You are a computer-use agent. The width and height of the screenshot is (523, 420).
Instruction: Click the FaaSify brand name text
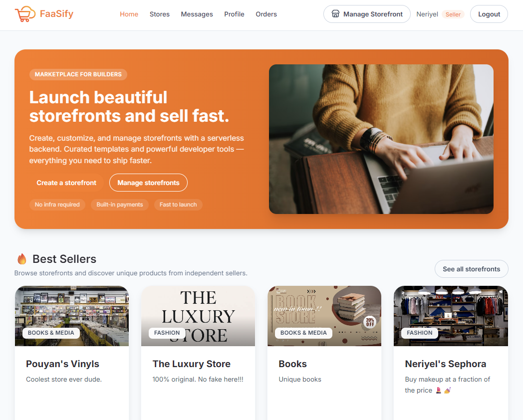click(x=57, y=14)
